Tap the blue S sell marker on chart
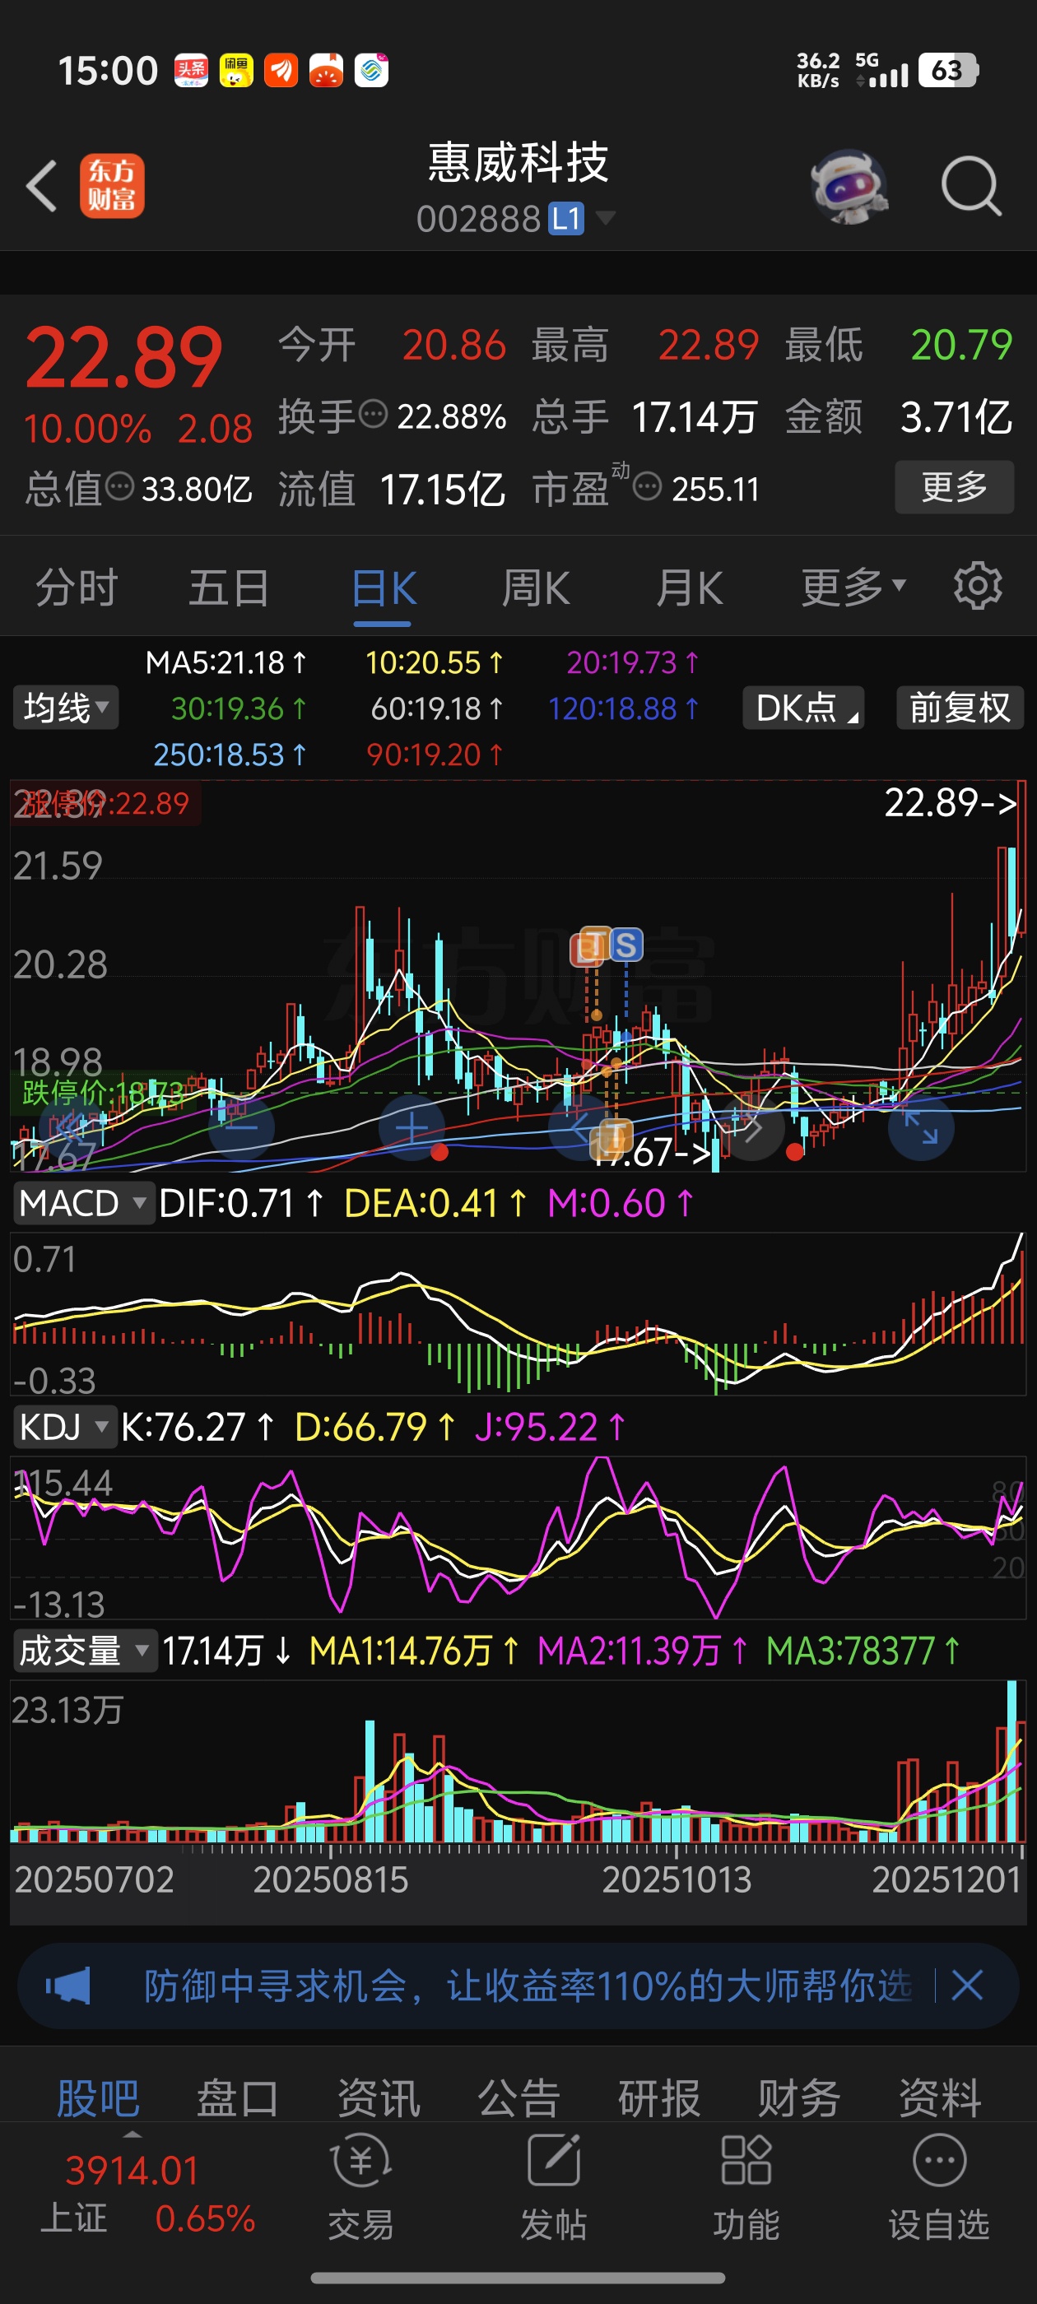The height and width of the screenshot is (2304, 1037). [x=625, y=945]
